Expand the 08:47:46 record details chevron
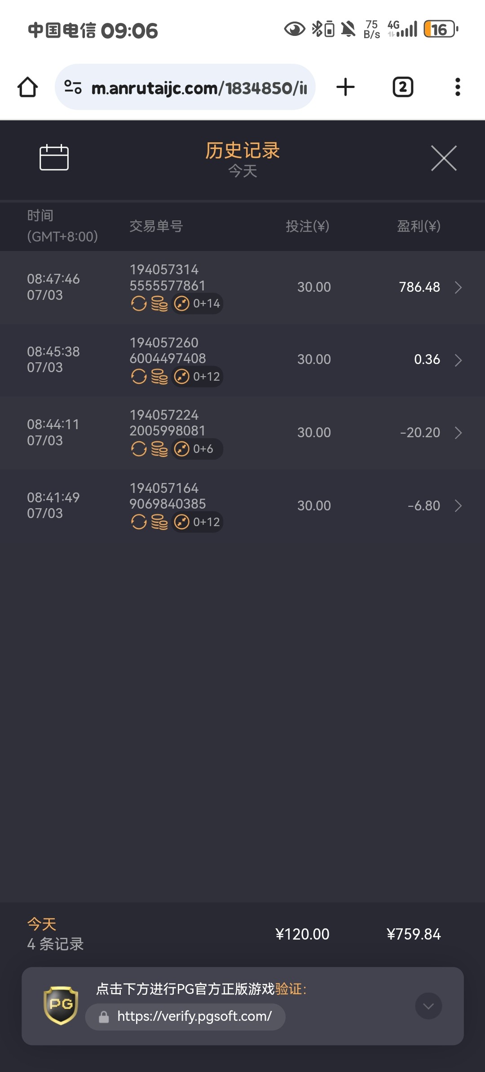485x1072 pixels. click(x=458, y=287)
